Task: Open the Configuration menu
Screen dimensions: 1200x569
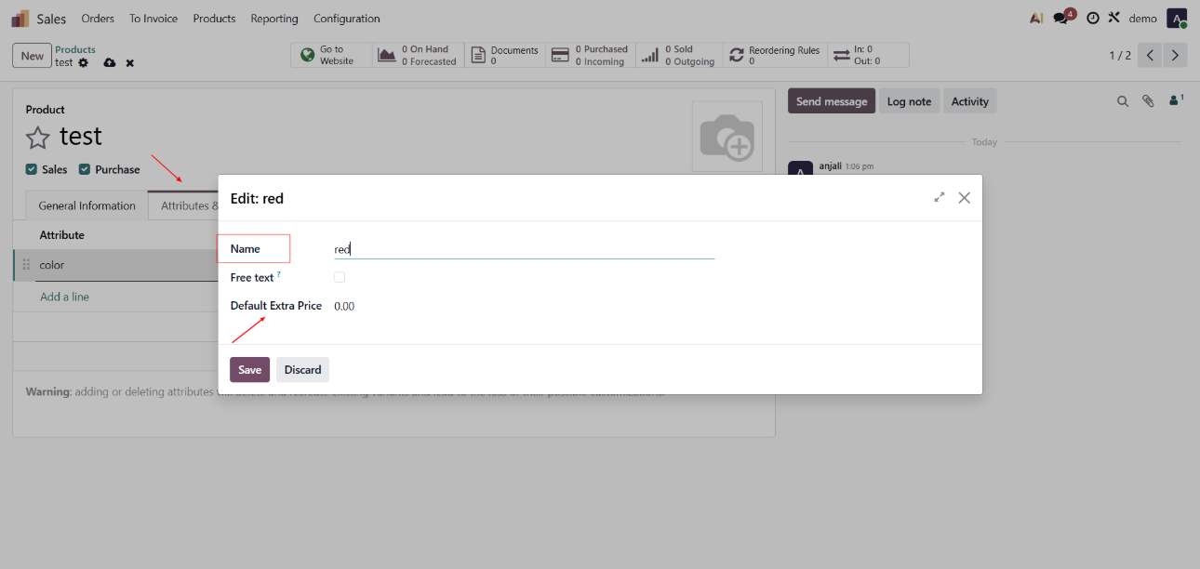Action: pos(346,19)
